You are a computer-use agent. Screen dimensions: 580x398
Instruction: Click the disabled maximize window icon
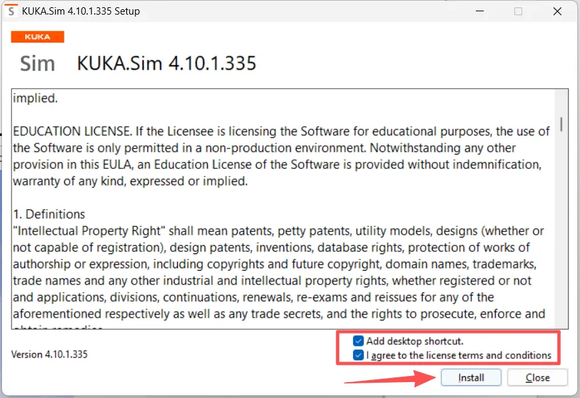[518, 11]
